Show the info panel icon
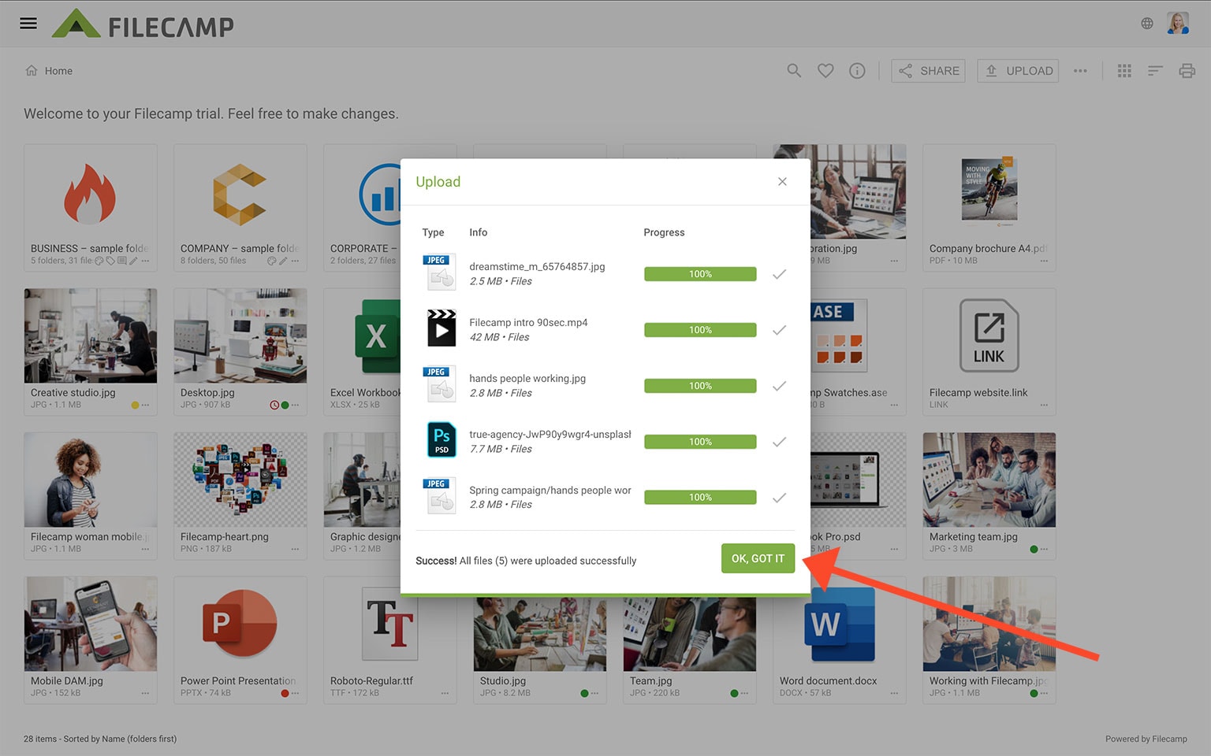Viewport: 1211px width, 756px height. click(x=857, y=71)
